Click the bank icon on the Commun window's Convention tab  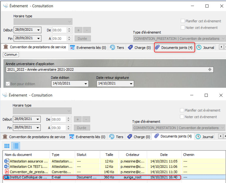5,47
